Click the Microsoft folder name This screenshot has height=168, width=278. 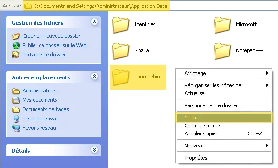[246, 24]
